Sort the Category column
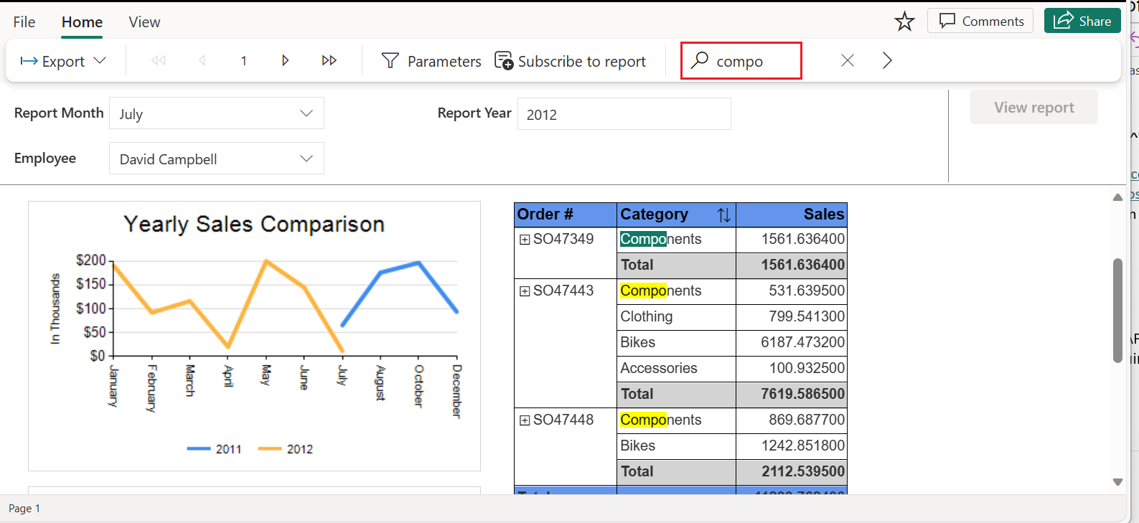The width and height of the screenshot is (1139, 523). coord(724,215)
